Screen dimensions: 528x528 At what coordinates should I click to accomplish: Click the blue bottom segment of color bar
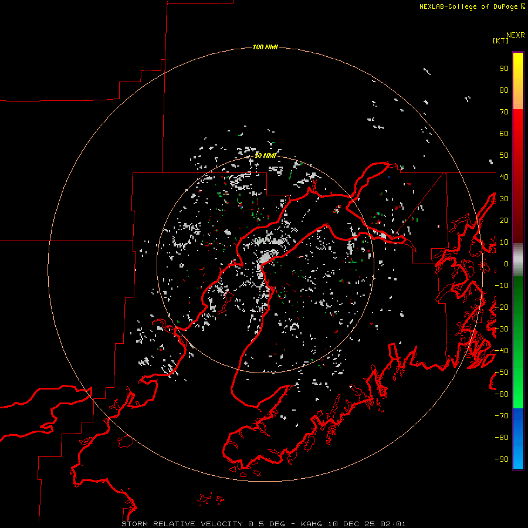pyautogui.click(x=518, y=439)
